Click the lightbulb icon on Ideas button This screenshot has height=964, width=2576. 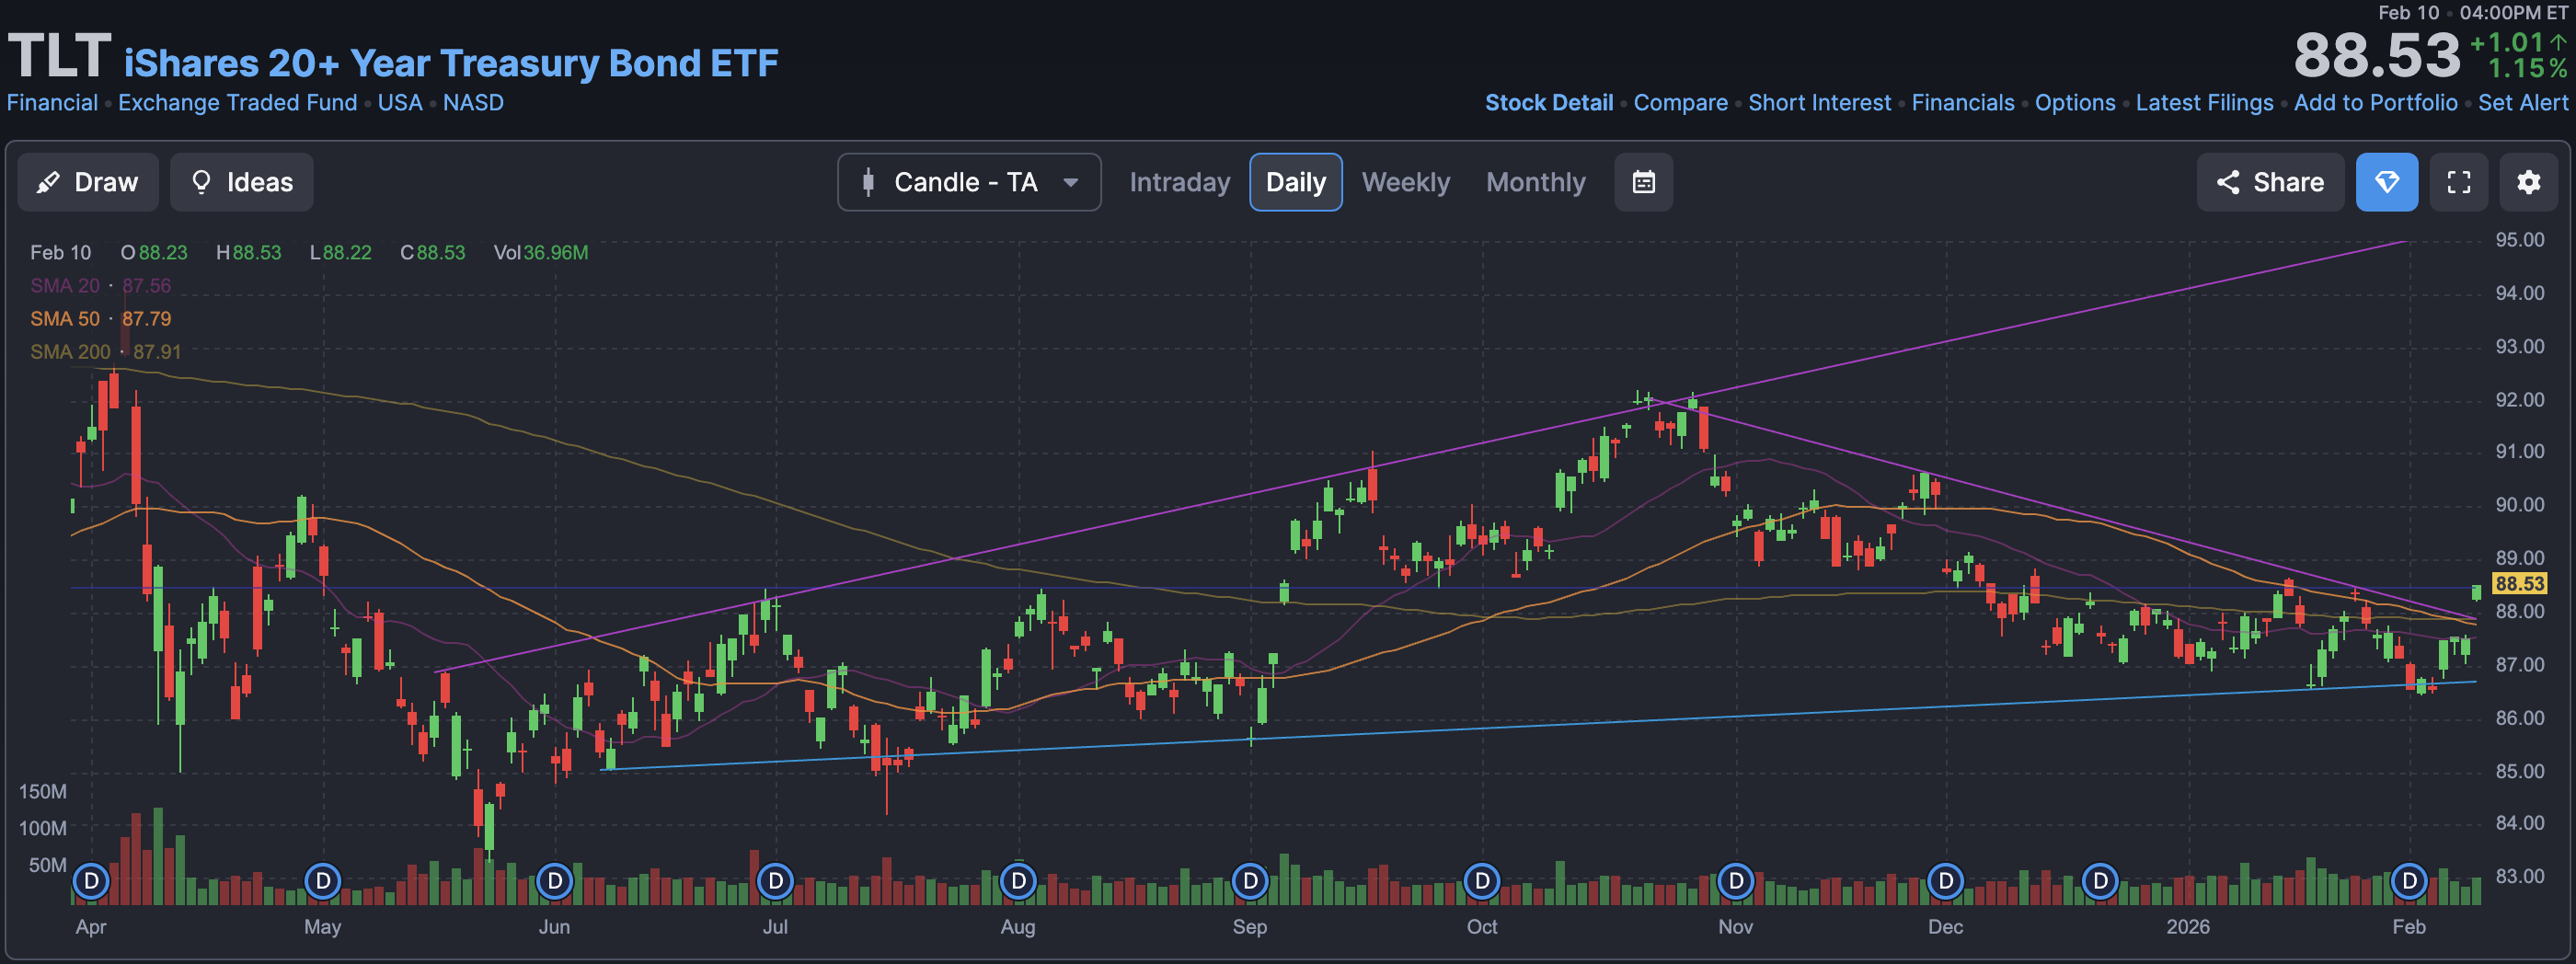(201, 182)
